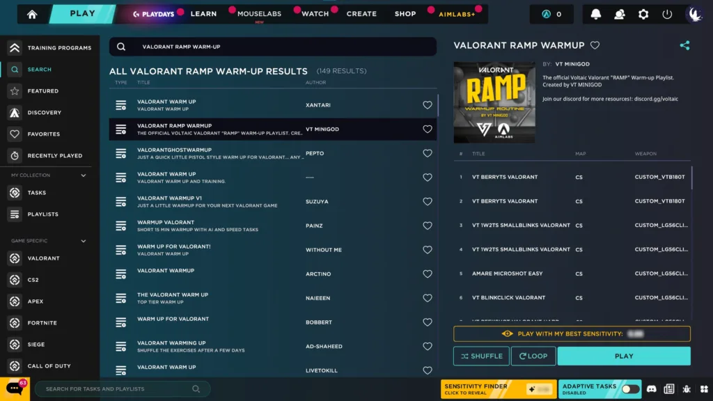Click the share icon for playlist

[684, 45]
